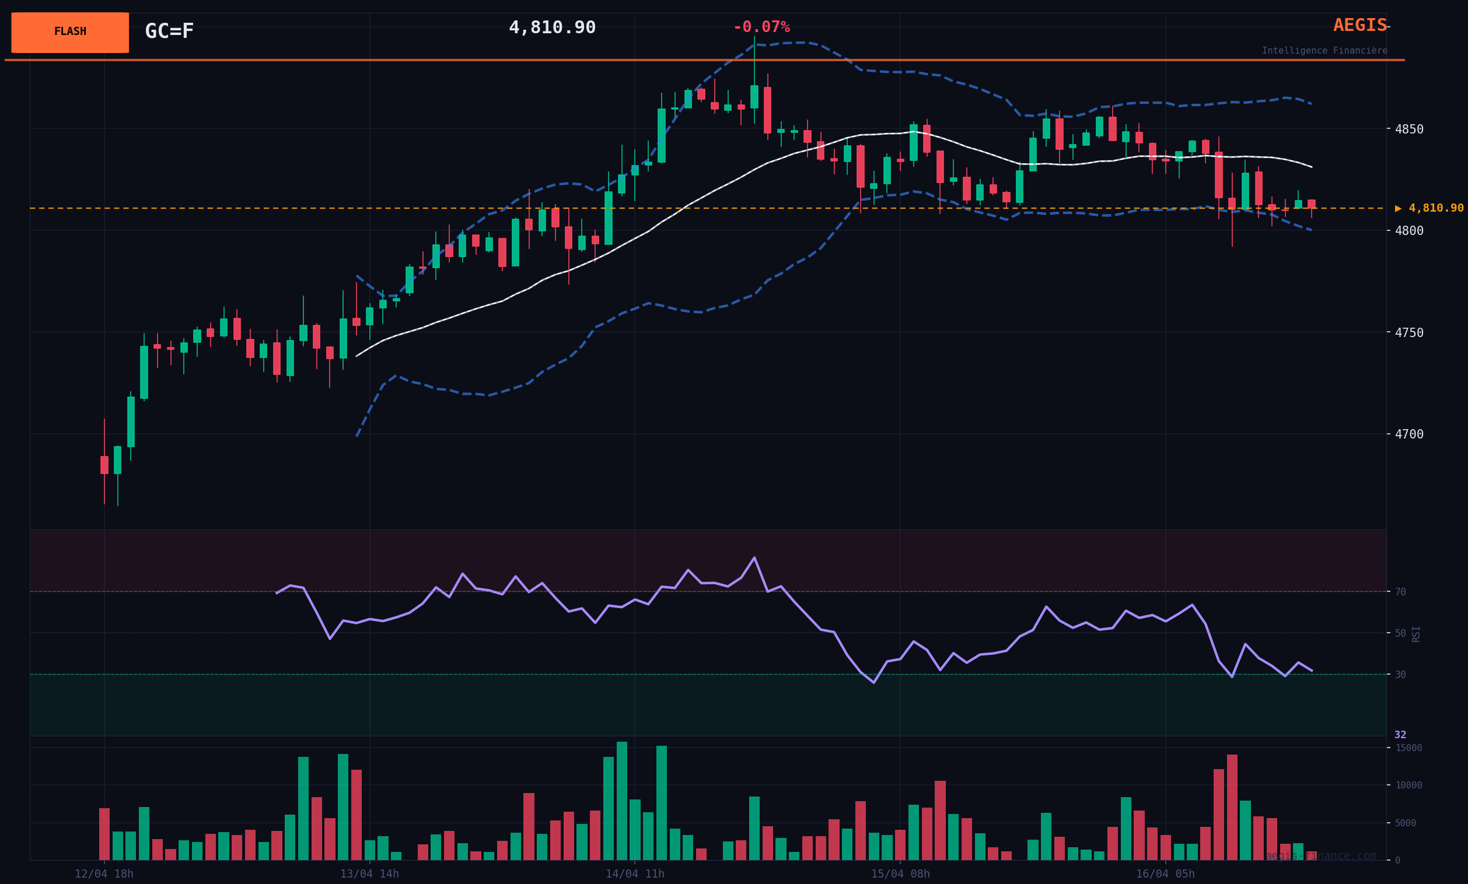Click the Intelligence Financière subtitle
This screenshot has height=884, width=1468.
[x=1324, y=51]
